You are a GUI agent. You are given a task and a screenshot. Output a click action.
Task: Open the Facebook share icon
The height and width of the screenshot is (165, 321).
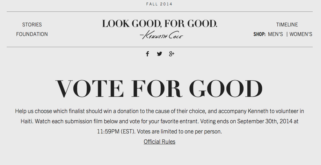tap(147, 54)
